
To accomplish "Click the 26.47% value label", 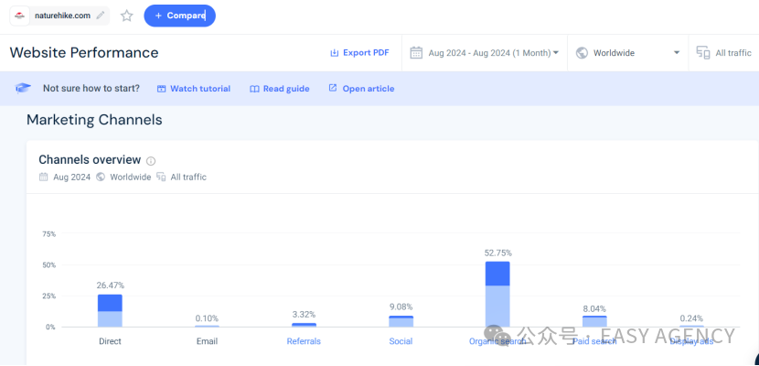I will [x=111, y=285].
